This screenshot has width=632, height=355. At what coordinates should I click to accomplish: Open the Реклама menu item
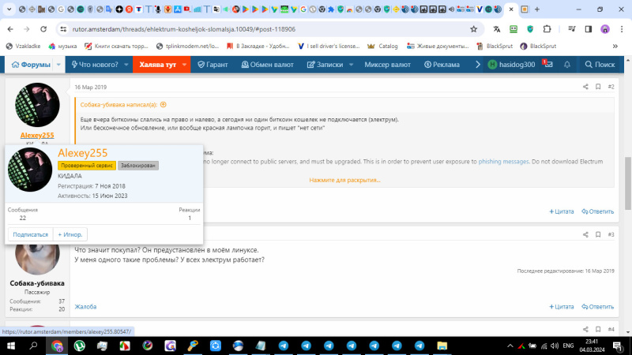click(x=442, y=65)
